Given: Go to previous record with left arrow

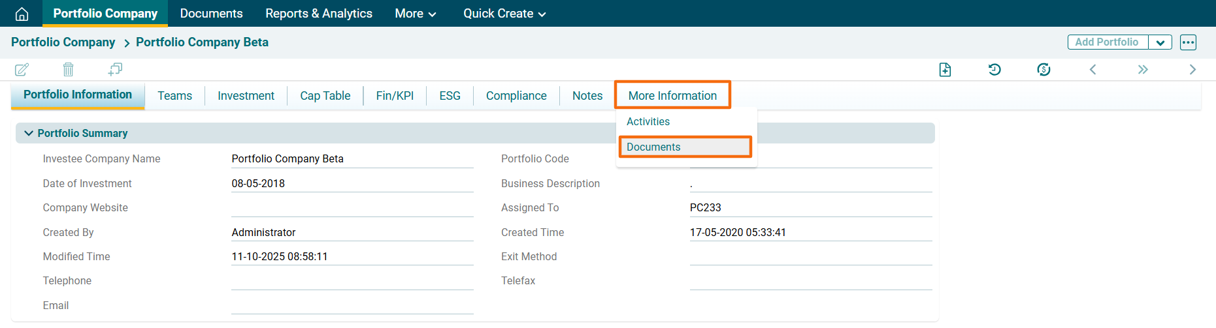Looking at the screenshot, I should [1093, 70].
